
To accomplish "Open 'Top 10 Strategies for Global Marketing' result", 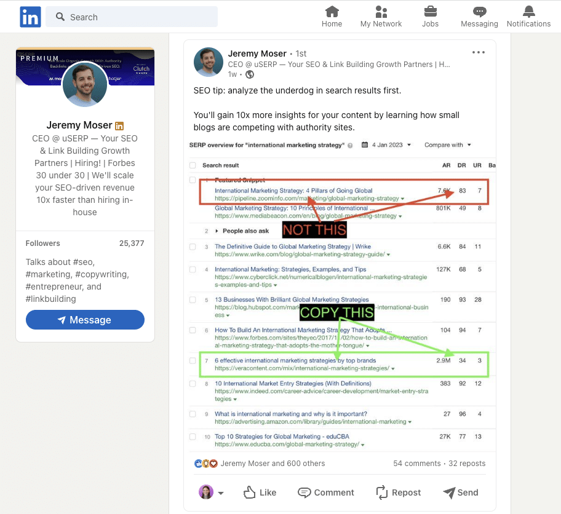I will 282,437.
